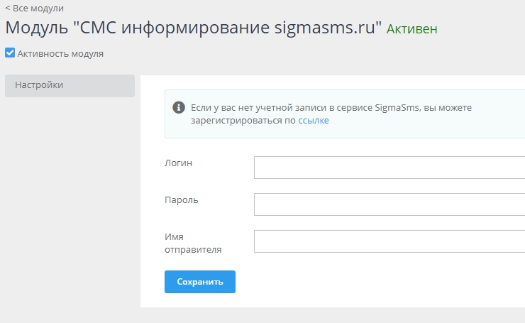
Task: Click the green "Активен" status text
Action: point(411,30)
